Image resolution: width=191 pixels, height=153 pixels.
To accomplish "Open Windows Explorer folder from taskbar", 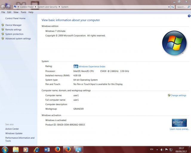I will pos(16,149).
